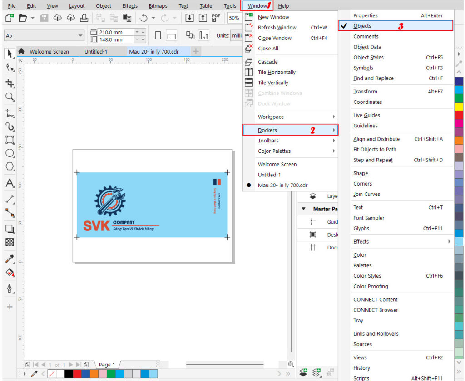Select the Text tool

9,184
